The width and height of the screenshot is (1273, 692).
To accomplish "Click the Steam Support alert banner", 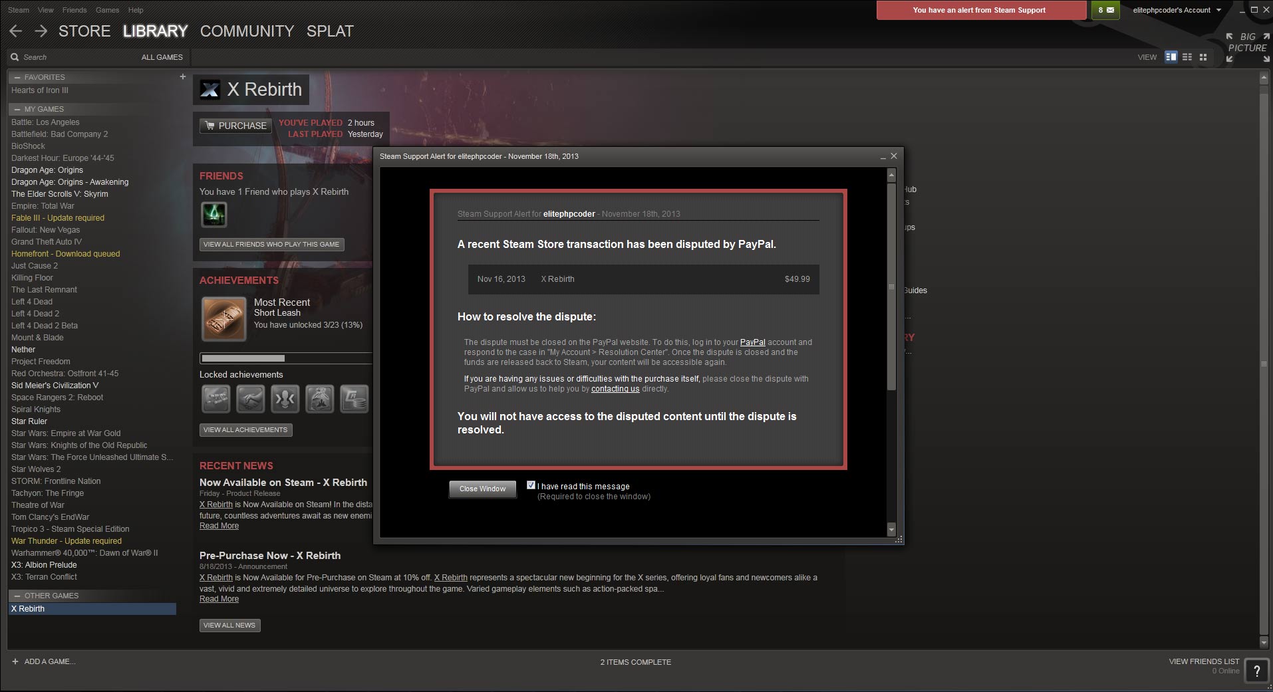I will [x=981, y=10].
